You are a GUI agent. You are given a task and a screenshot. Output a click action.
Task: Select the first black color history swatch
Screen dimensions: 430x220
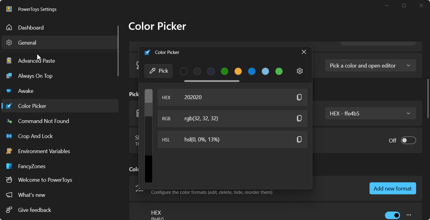(184, 71)
